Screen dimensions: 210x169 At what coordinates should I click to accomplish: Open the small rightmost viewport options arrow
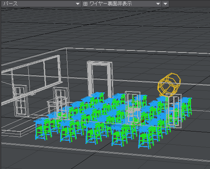tap(166, 4)
